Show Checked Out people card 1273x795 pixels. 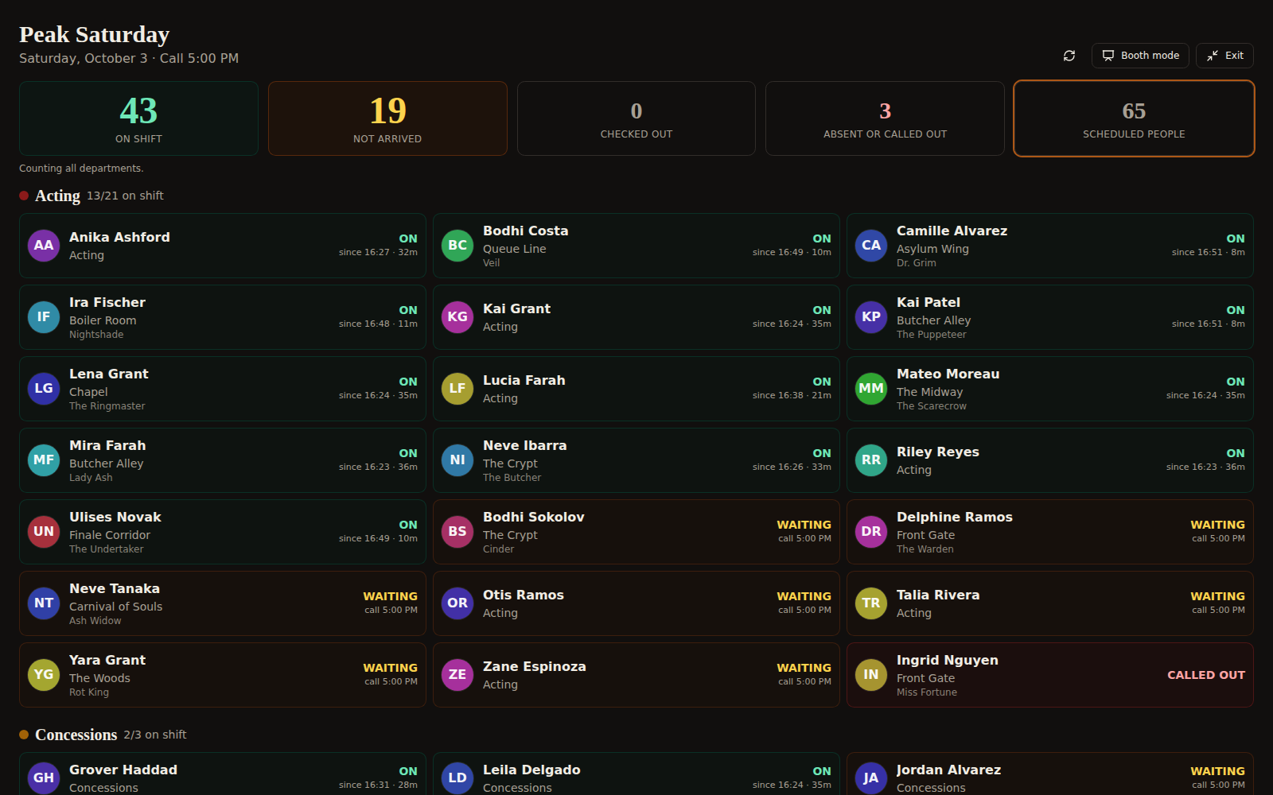pos(636,118)
